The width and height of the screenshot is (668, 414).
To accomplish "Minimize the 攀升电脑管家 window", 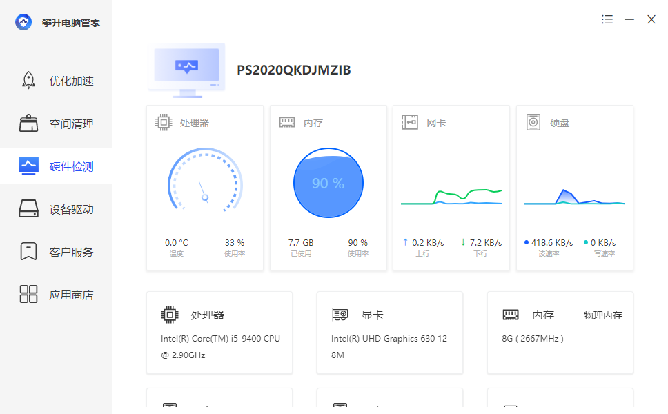I will (629, 19).
